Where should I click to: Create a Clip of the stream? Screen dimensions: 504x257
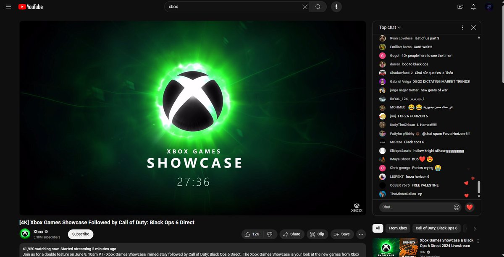coord(317,234)
